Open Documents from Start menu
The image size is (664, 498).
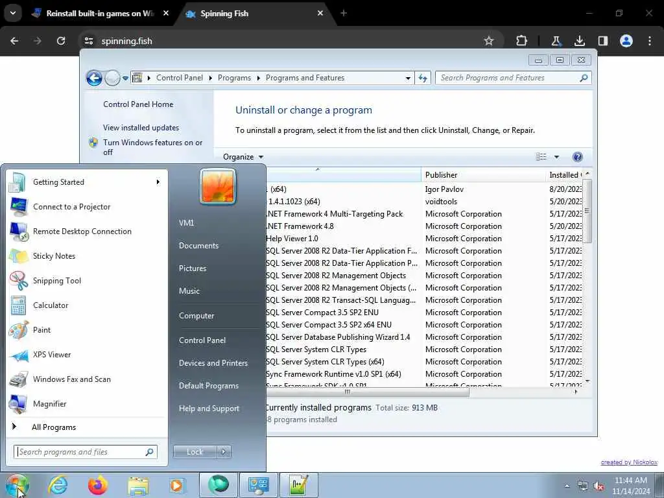198,246
